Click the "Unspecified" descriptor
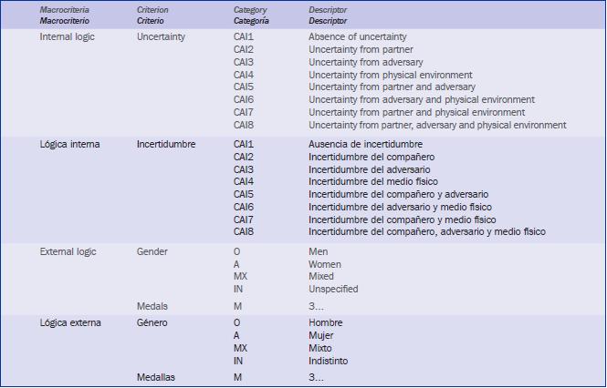607x388 pixels. [x=333, y=289]
